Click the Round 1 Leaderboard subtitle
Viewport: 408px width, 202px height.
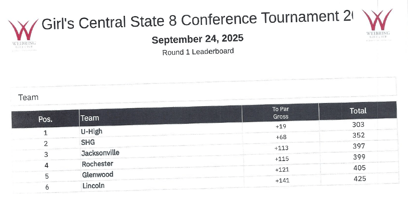tap(198, 51)
